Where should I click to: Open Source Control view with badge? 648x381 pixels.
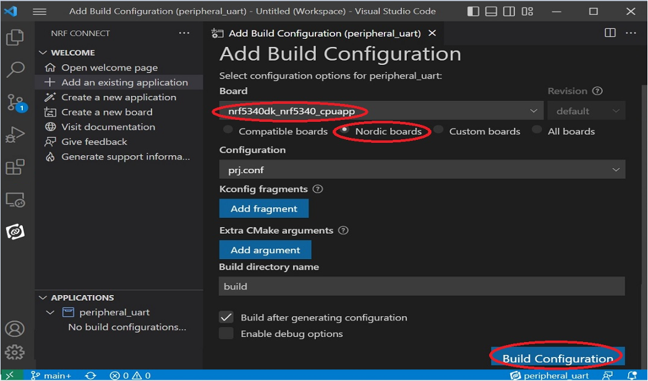coord(15,103)
